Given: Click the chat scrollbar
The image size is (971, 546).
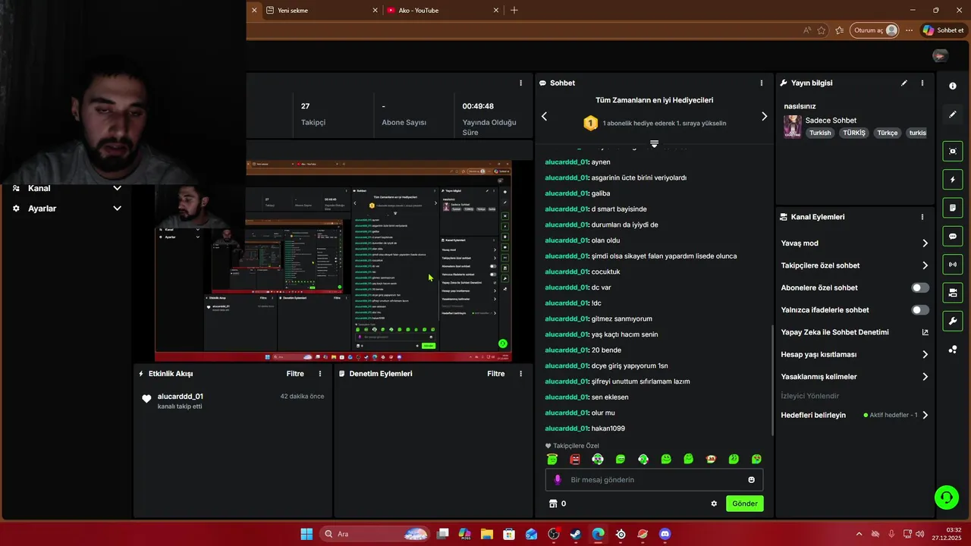Looking at the screenshot, I should point(772,379).
